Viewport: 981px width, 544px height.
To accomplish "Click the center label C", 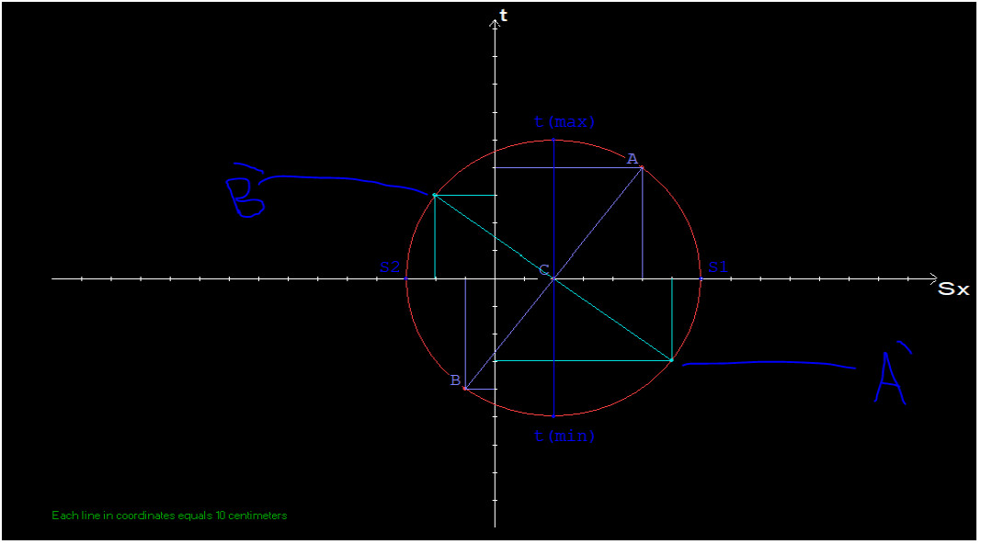I will [x=543, y=270].
